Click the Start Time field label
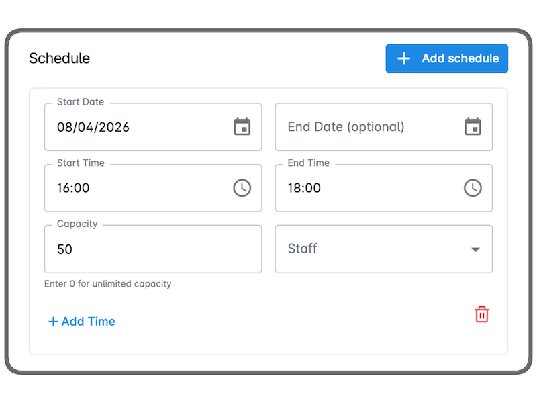The width and height of the screenshot is (537, 403). click(x=81, y=163)
